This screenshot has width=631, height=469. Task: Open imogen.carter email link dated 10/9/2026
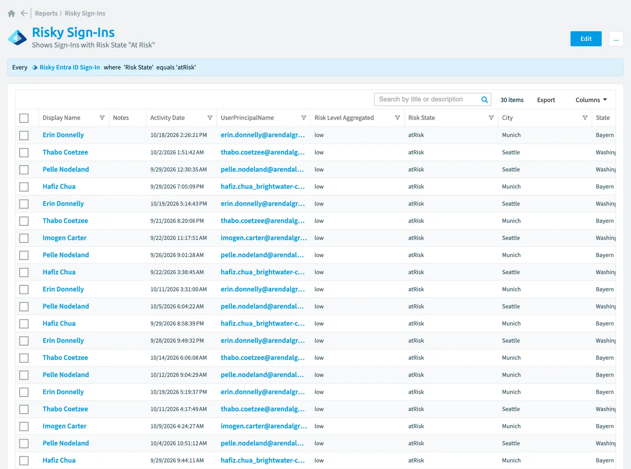264,426
